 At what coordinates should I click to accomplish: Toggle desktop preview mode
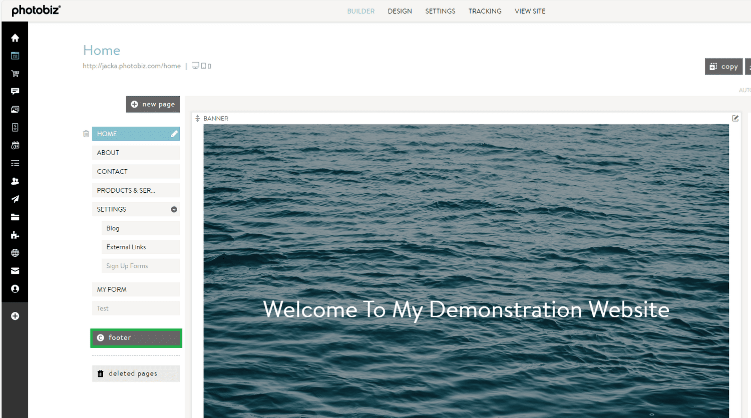tap(195, 66)
